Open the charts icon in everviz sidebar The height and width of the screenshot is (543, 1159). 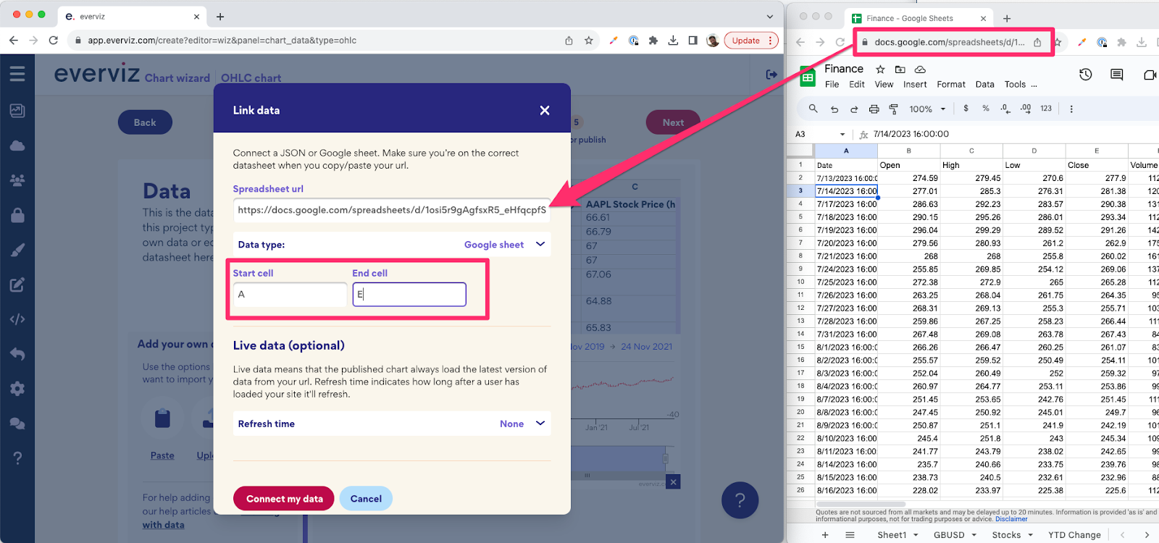click(x=17, y=111)
